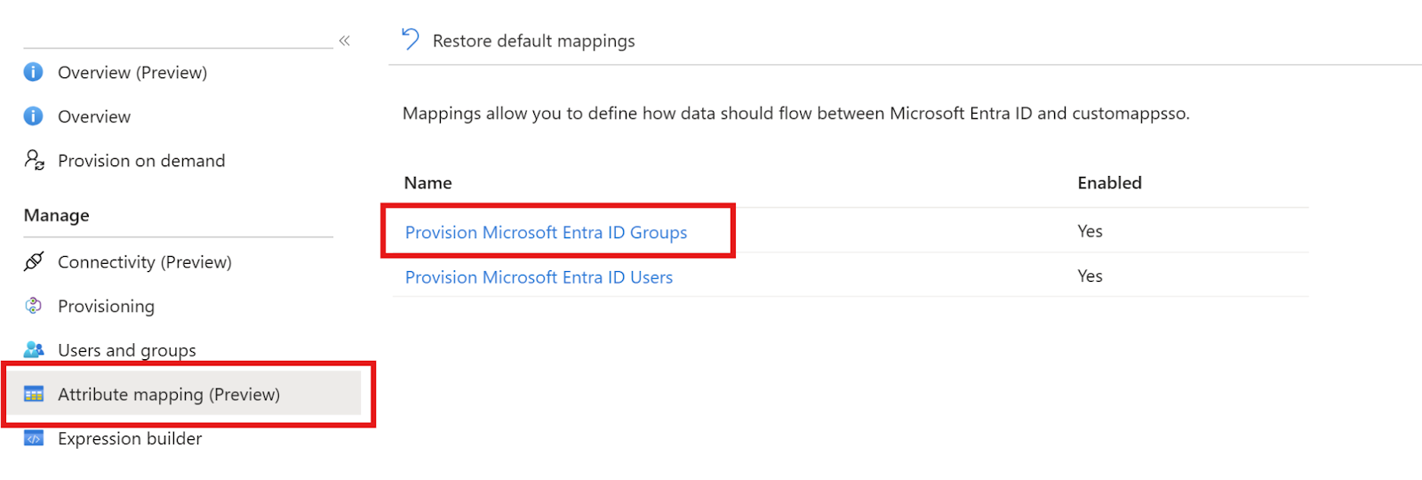Click the Provisioning cycle icon
This screenshot has width=1422, height=480.
34,306
